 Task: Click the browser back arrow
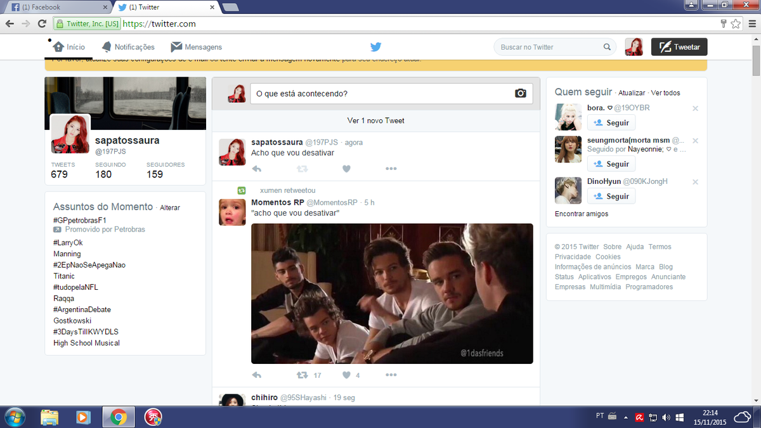[x=10, y=23]
